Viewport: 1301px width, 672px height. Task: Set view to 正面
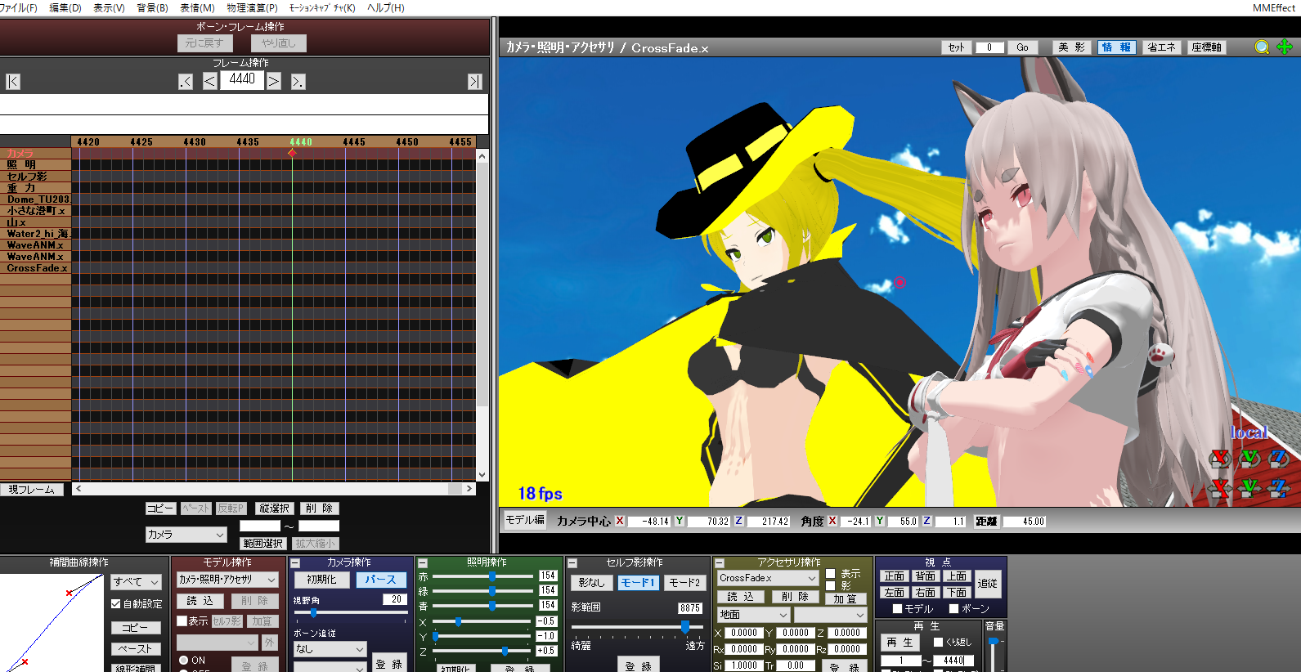895,576
